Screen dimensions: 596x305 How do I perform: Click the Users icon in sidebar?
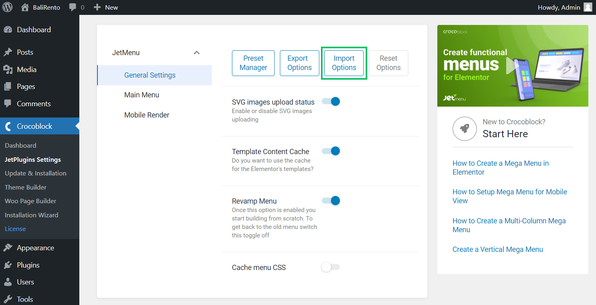point(8,282)
